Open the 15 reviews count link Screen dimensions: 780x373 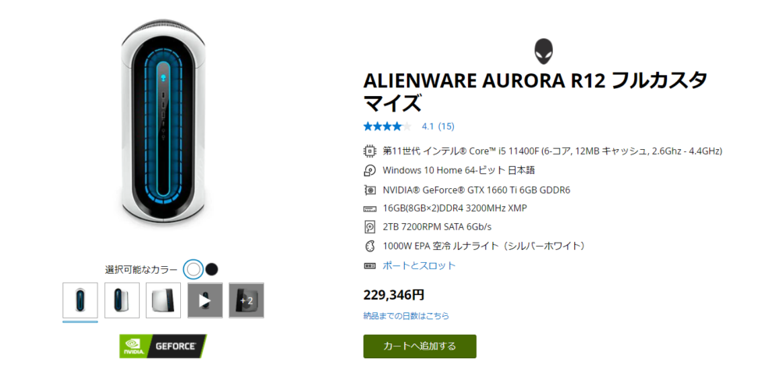[x=446, y=126]
